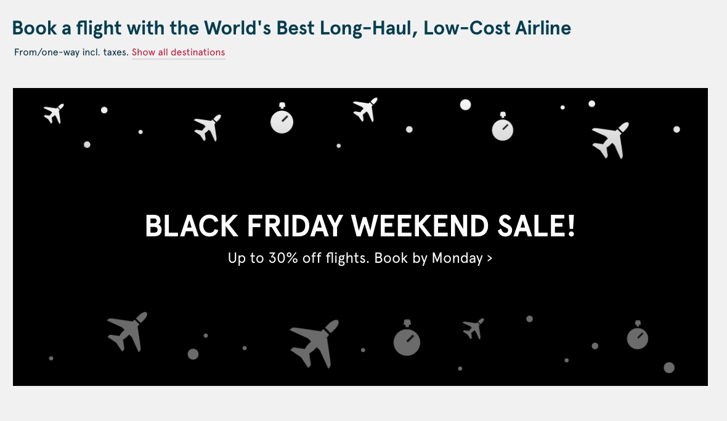
Task: Click the largest gray airplane icon
Action: click(x=314, y=343)
